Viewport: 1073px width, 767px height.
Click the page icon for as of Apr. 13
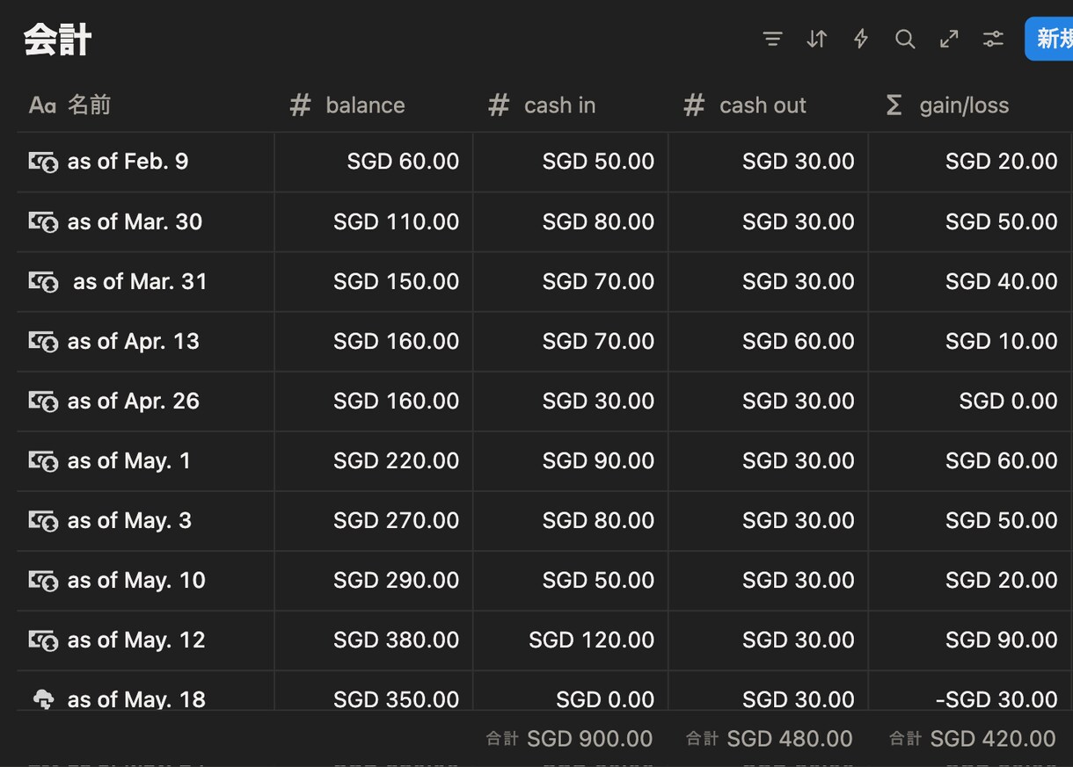[x=43, y=341]
